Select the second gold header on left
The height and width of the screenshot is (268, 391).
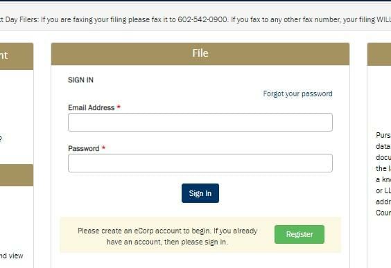17,175
